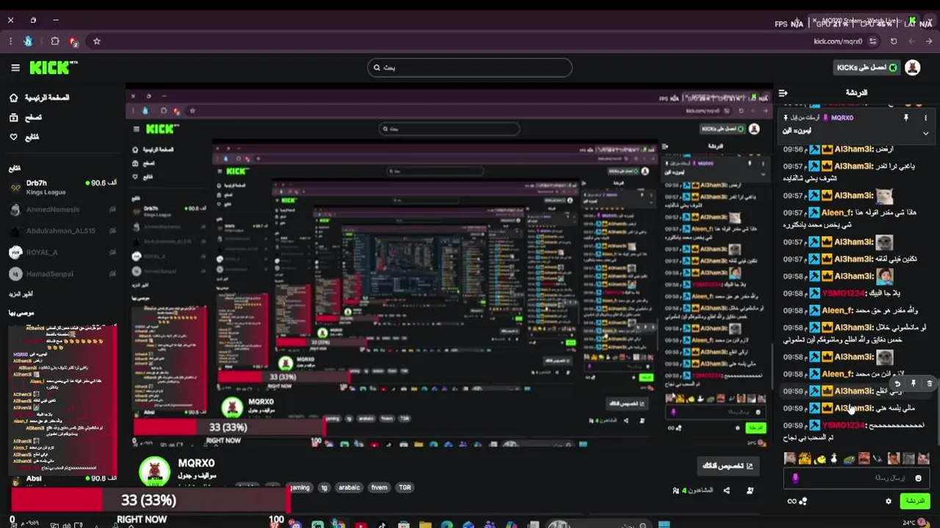Viewport: 940px width, 528px height.
Task: Open متابع (Following) in the sidebar
Action: 24,137
